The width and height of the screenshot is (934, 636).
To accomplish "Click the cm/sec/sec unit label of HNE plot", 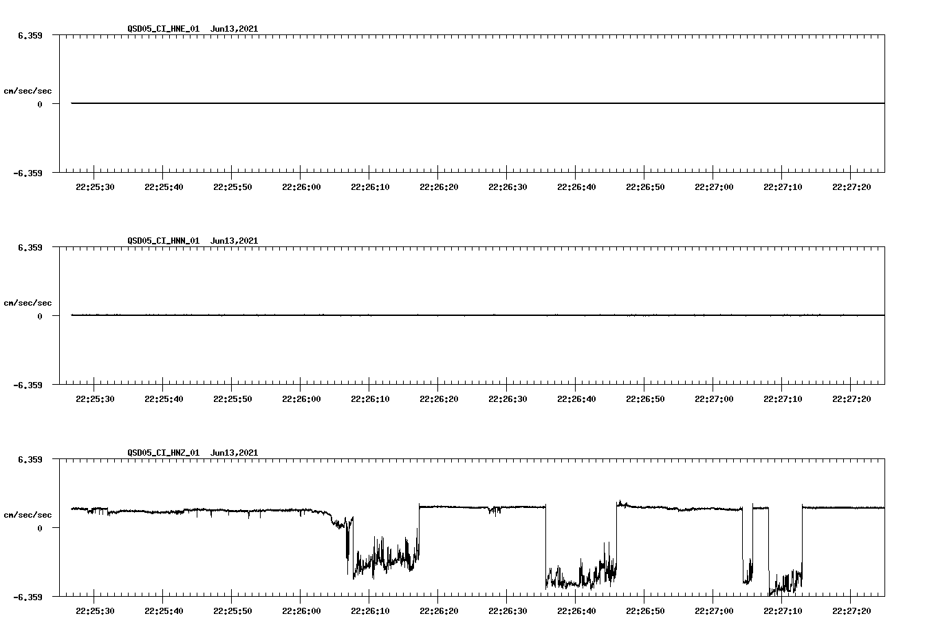I will point(28,91).
